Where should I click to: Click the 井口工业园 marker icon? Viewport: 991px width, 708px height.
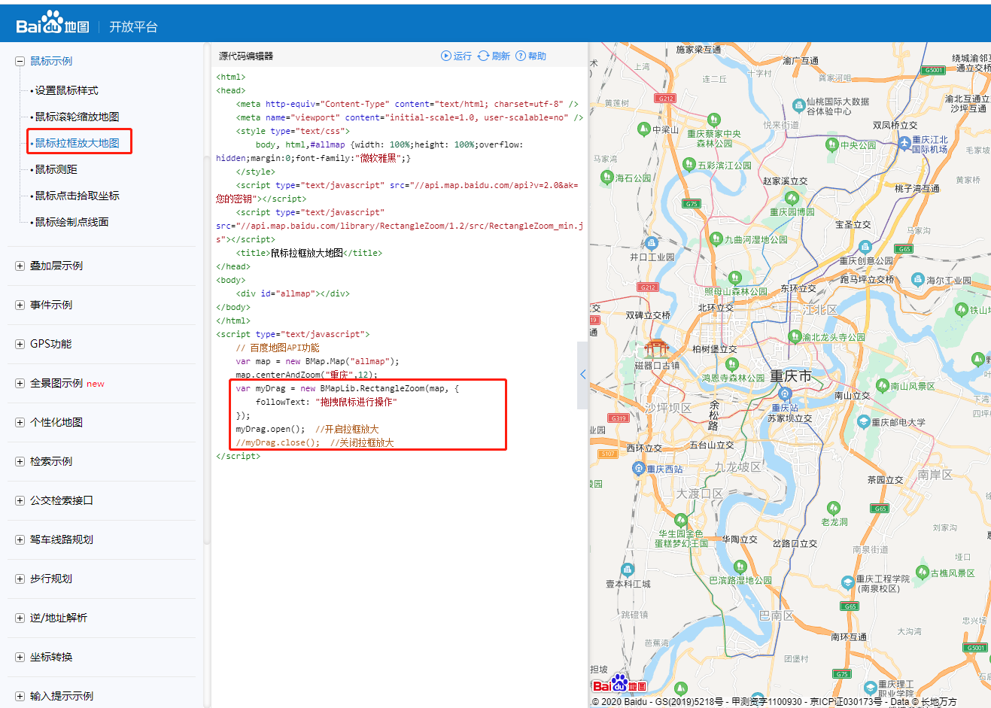click(652, 243)
